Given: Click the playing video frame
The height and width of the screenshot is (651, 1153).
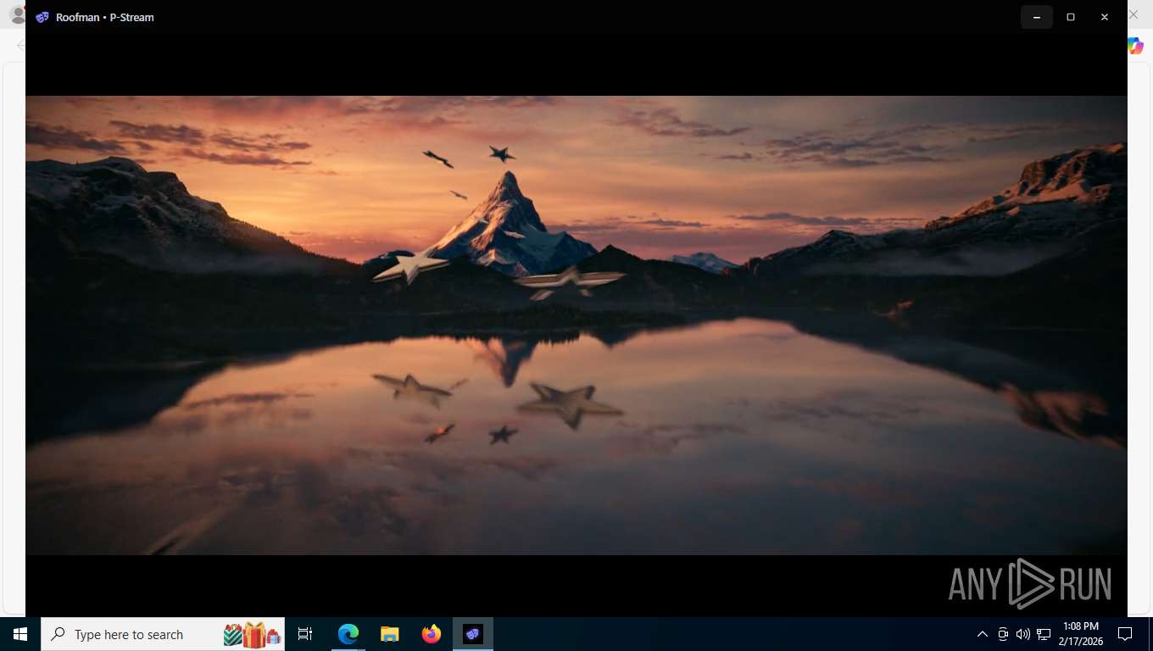Looking at the screenshot, I should tap(576, 325).
